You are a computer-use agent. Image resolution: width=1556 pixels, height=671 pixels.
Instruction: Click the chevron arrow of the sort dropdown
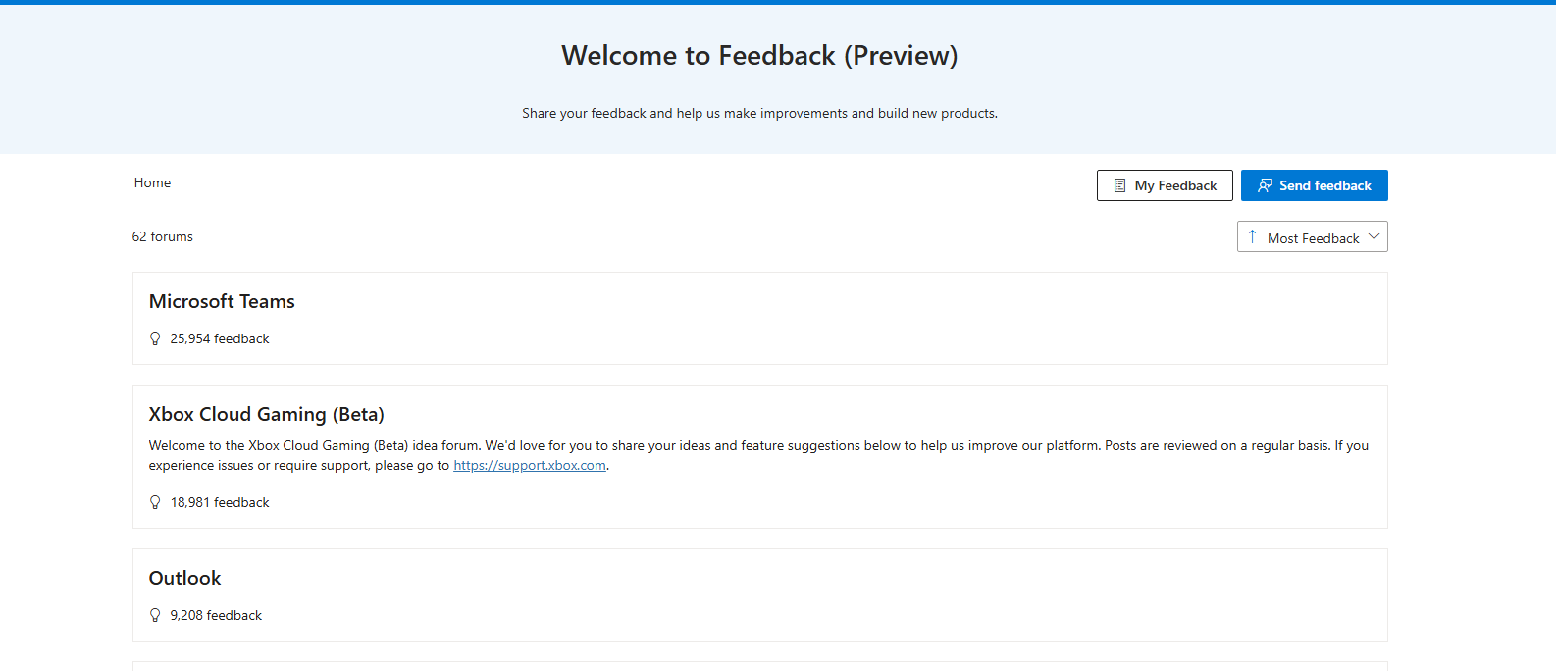[1374, 236]
